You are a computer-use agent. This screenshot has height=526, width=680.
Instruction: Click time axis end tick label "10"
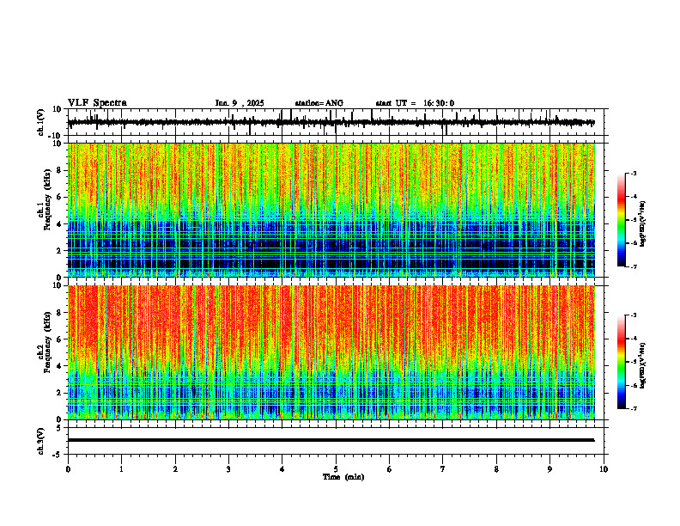(604, 469)
